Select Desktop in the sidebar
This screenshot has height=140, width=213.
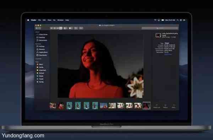[x=40, y=37]
